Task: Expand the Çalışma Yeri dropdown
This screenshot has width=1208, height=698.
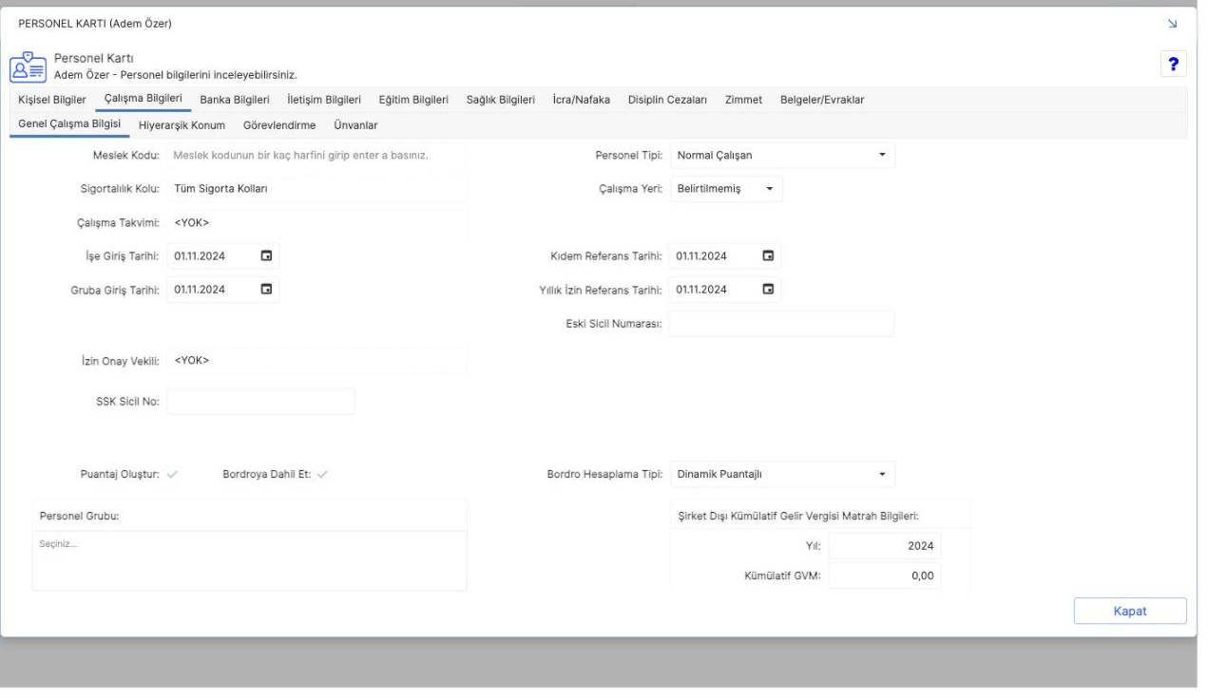Action: 726,189
